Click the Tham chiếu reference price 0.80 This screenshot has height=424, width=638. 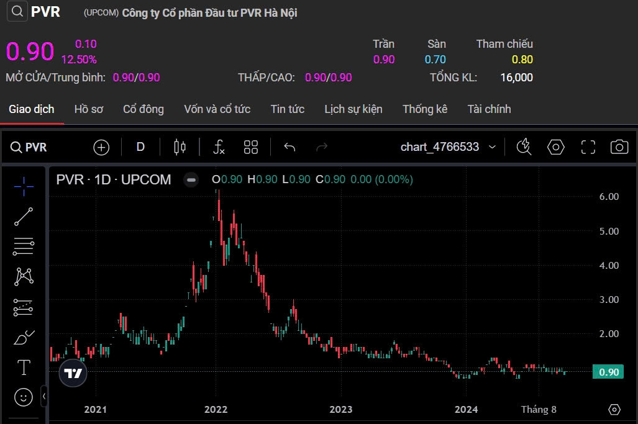point(522,60)
